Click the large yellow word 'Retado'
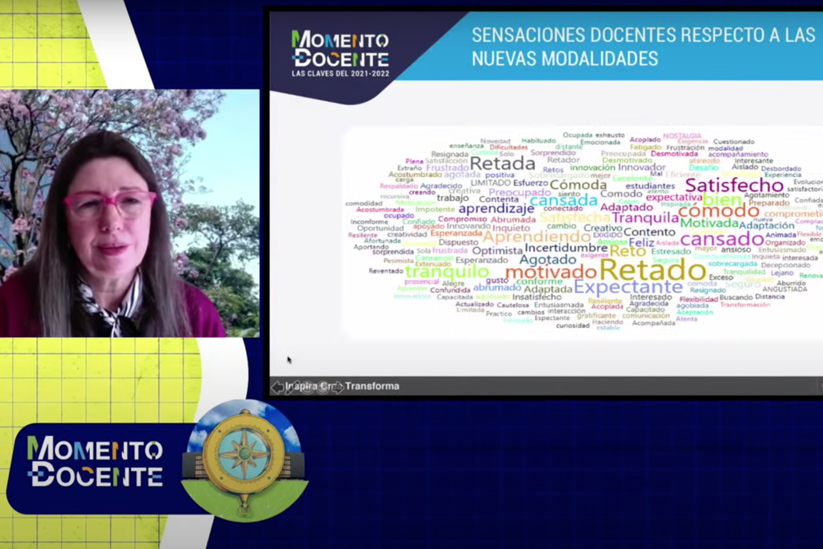Viewport: 823px width, 549px height. point(652,270)
